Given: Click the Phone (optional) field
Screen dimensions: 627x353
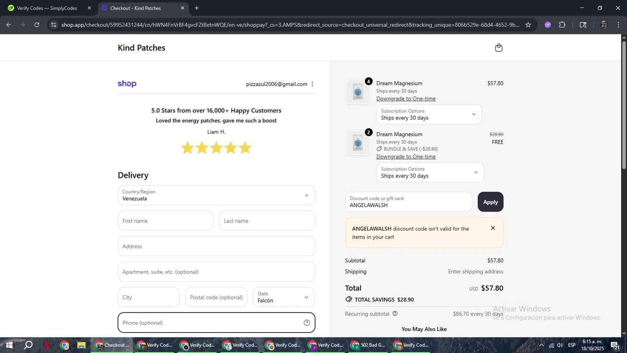Looking at the screenshot, I should tap(216, 323).
